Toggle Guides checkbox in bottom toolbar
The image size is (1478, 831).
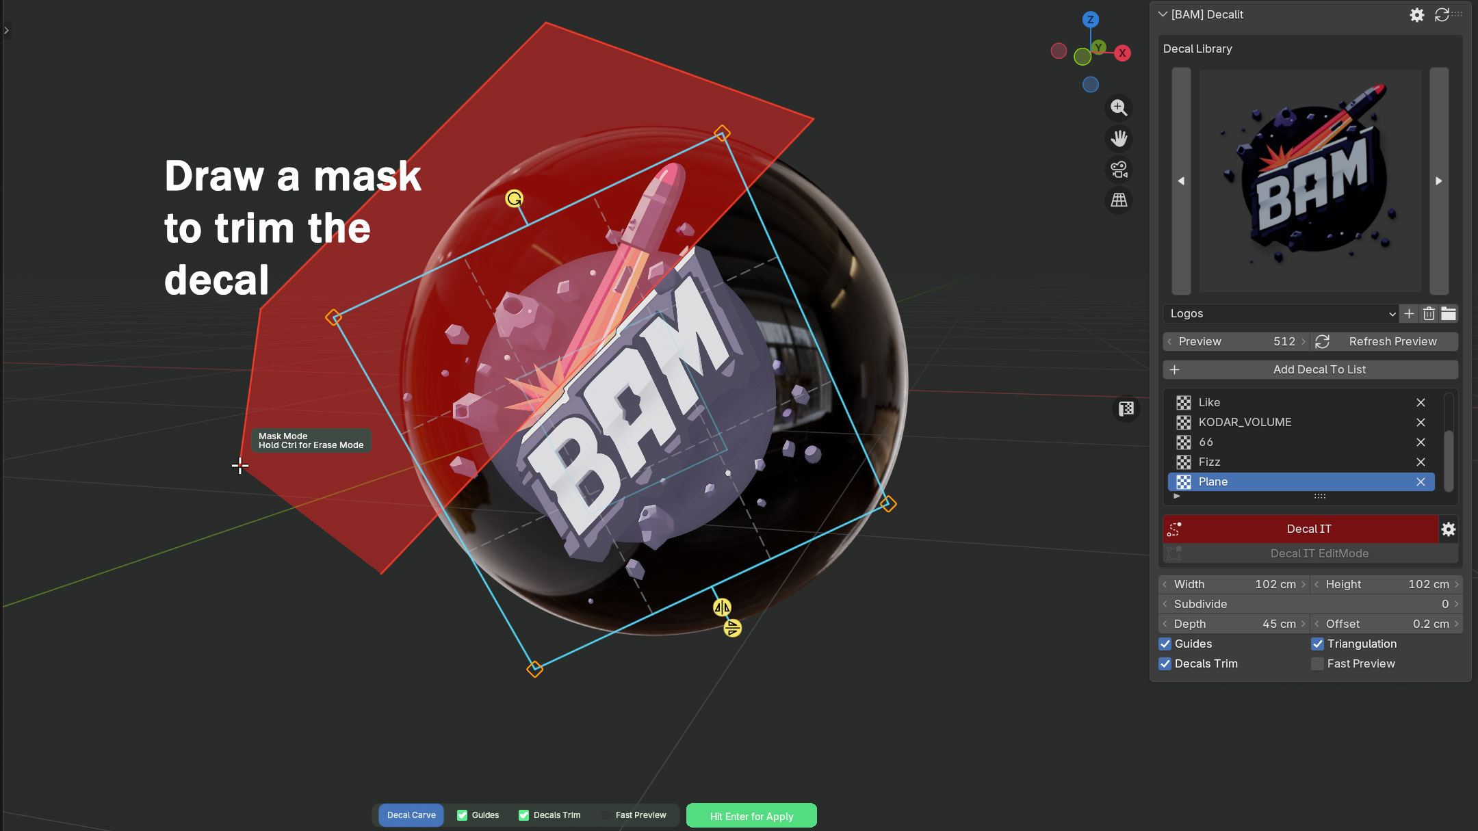[463, 815]
